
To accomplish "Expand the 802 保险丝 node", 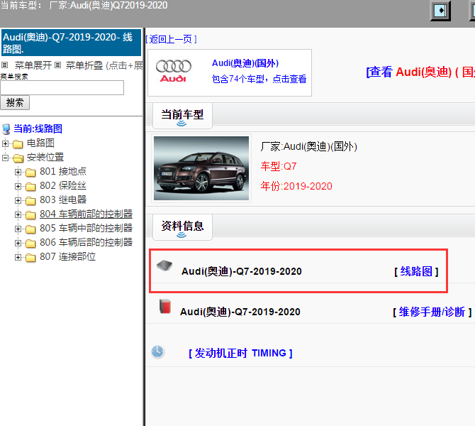I will click(18, 186).
